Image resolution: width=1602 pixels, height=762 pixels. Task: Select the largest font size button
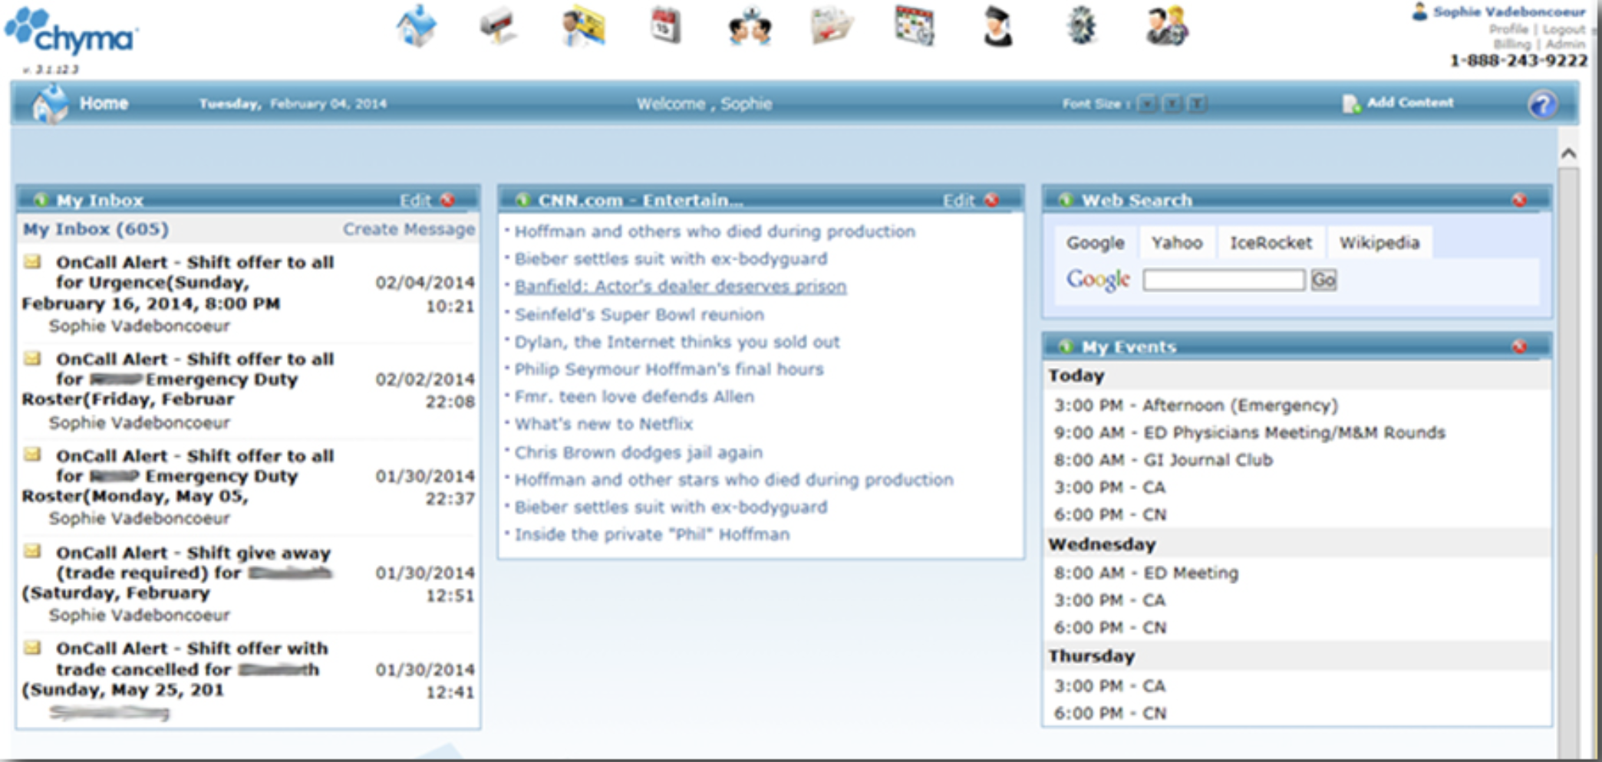coord(1196,103)
